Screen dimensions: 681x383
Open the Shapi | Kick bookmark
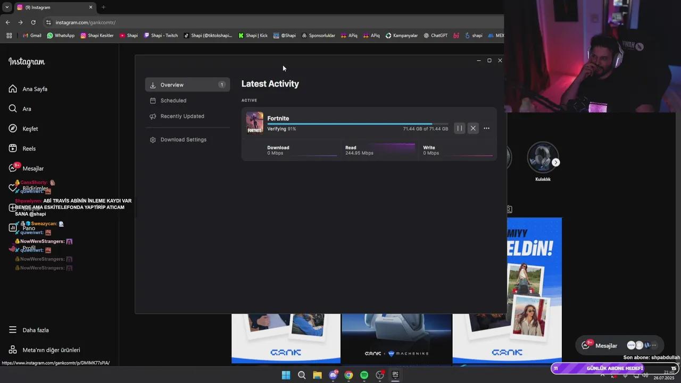(253, 36)
